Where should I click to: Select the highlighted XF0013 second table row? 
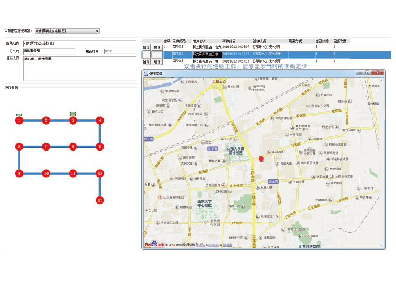255,54
